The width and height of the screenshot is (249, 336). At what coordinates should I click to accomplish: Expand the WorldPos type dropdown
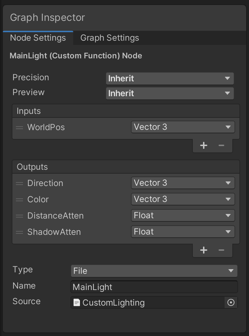pyautogui.click(x=183, y=127)
